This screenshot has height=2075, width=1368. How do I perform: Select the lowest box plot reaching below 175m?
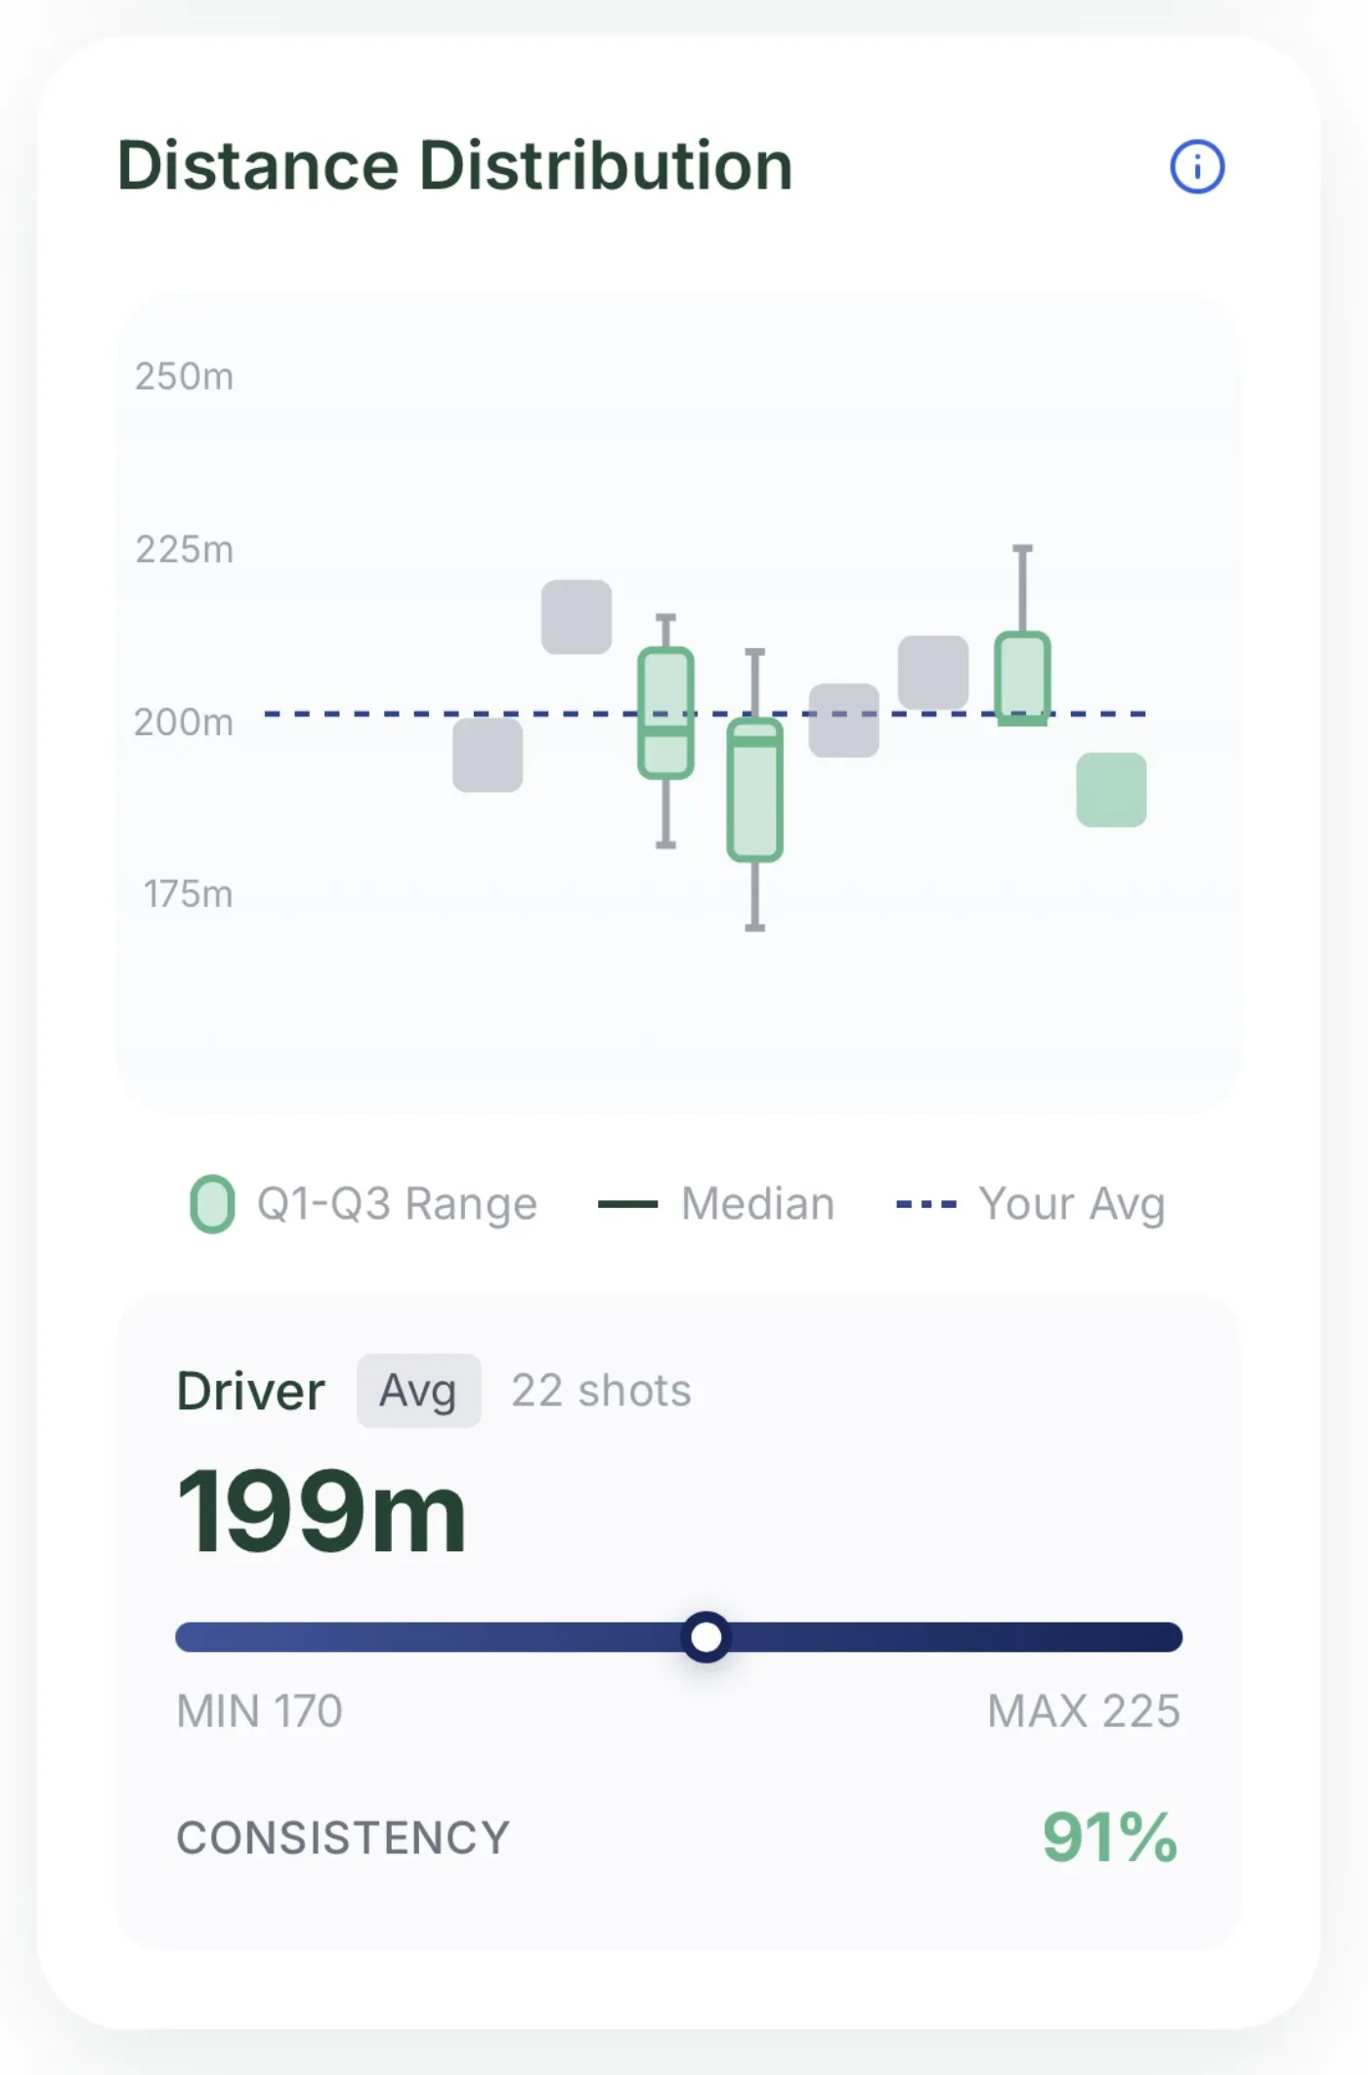pyautogui.click(x=755, y=790)
